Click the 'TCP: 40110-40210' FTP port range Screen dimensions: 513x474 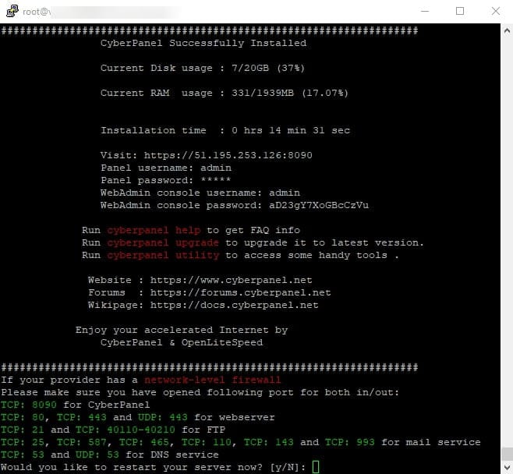126,430
